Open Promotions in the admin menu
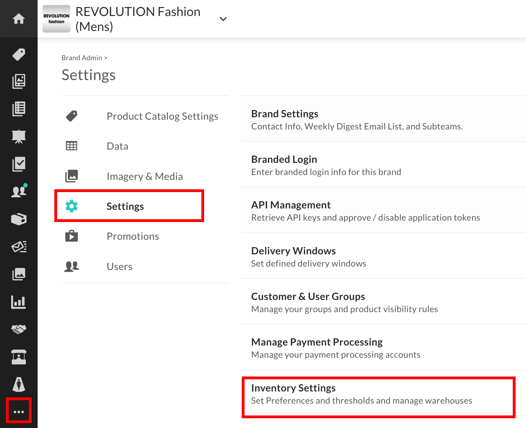 pyautogui.click(x=133, y=236)
